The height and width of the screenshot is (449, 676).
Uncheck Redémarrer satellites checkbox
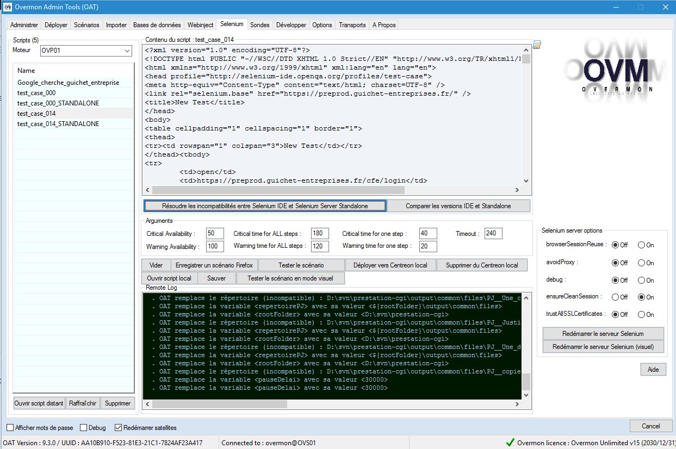pyautogui.click(x=118, y=428)
